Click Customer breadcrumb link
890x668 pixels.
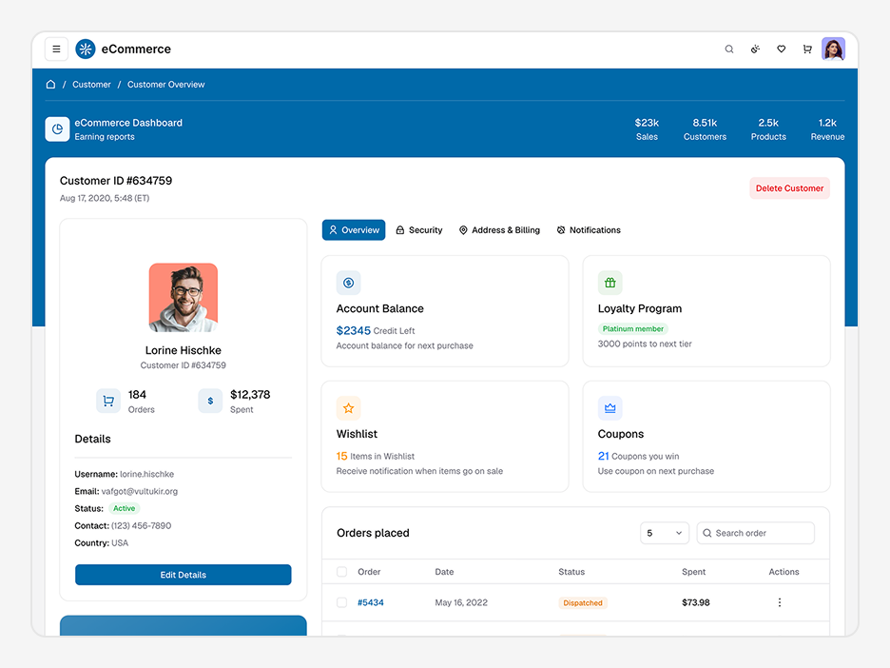coord(91,84)
